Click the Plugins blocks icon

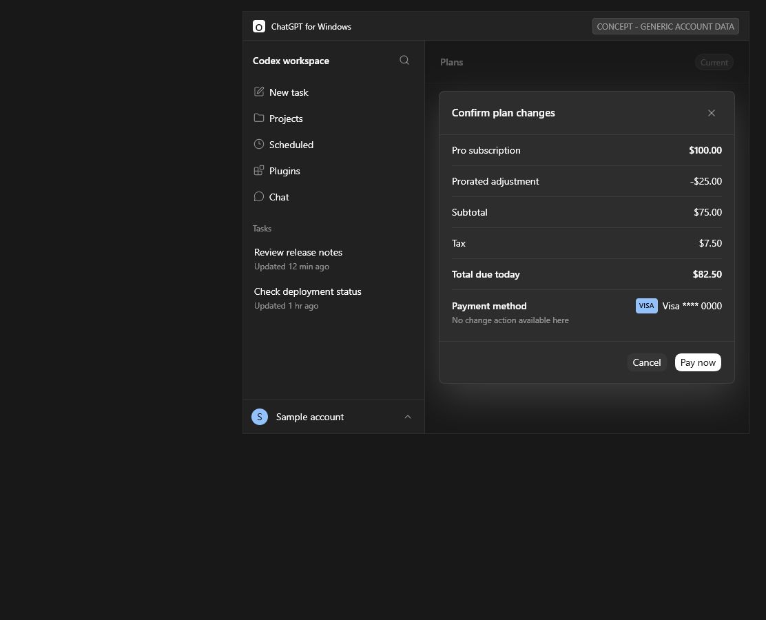259,171
